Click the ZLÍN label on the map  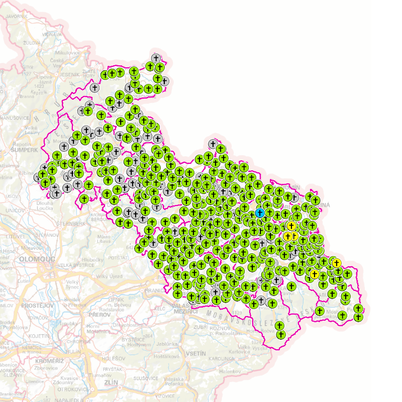[x=110, y=382]
